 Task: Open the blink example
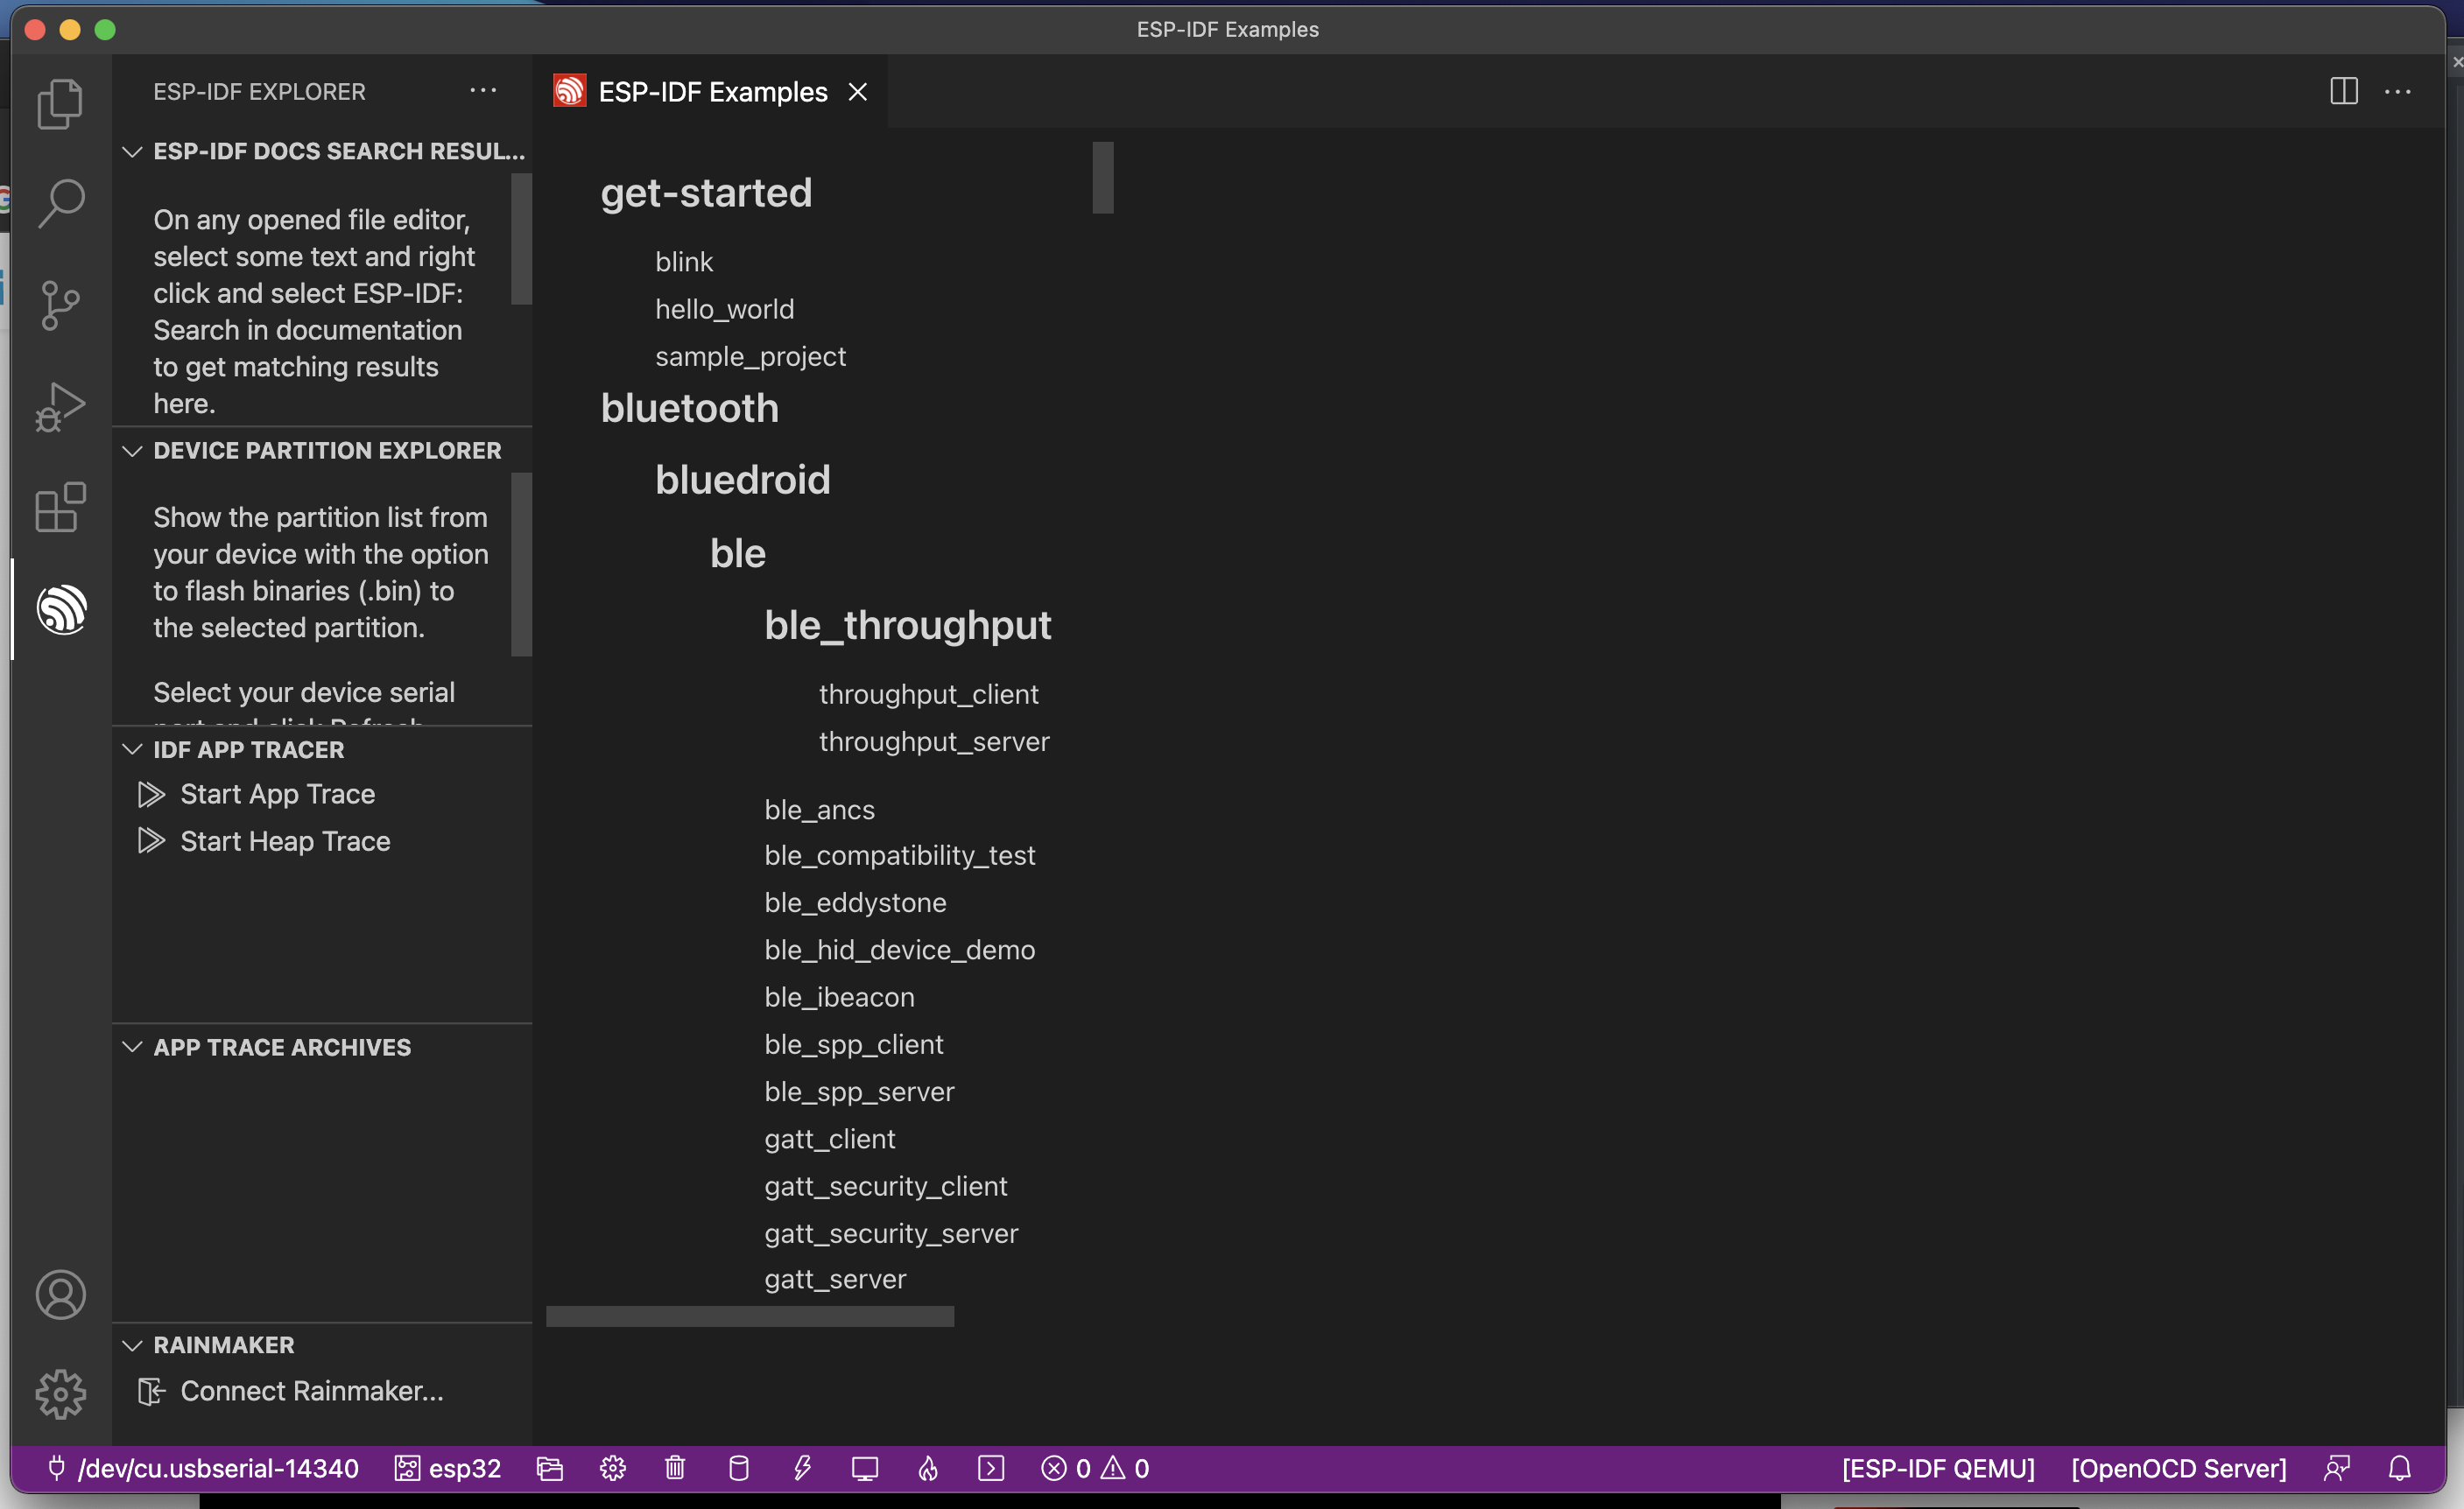click(684, 262)
